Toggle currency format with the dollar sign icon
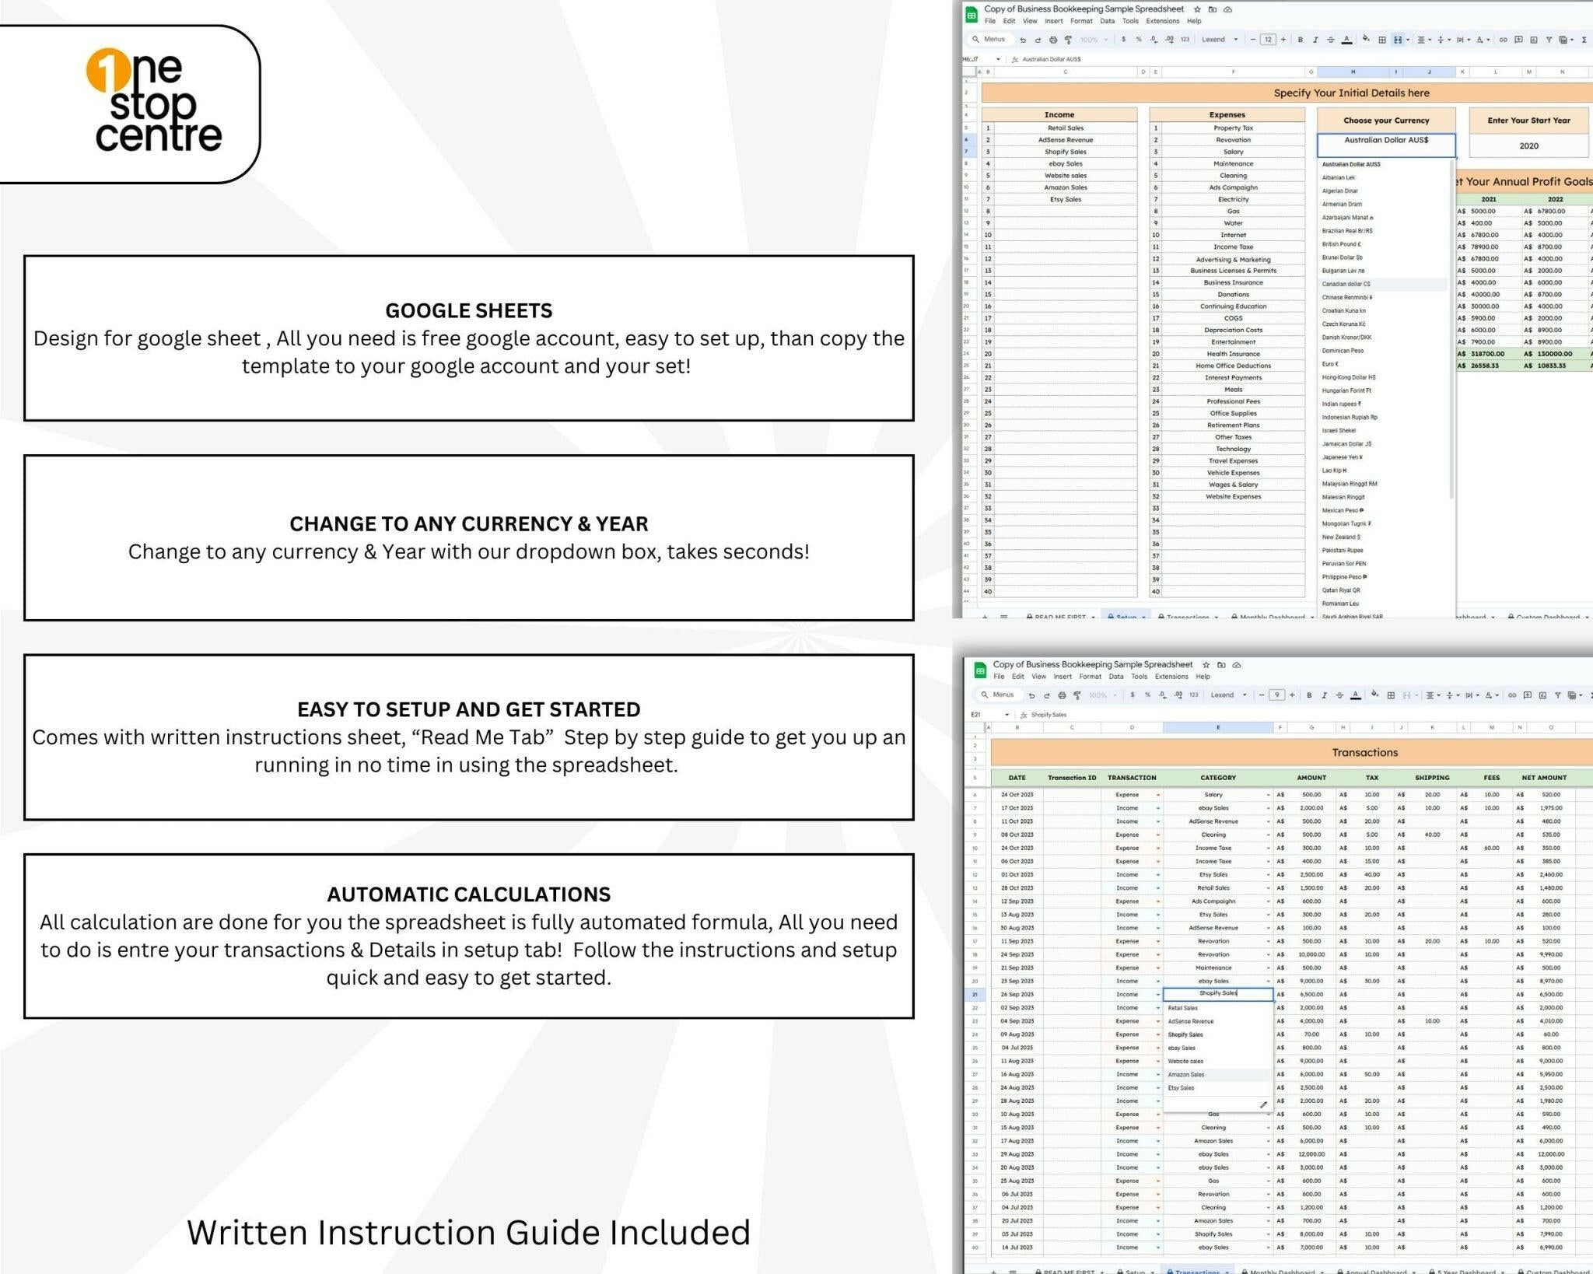Screen dimensions: 1593x1274 [1123, 40]
